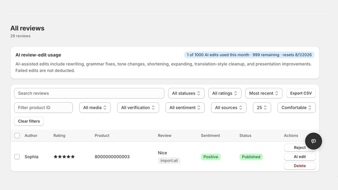Click the Export CSV button
Image resolution: width=338 pixels, height=190 pixels.
point(301,93)
